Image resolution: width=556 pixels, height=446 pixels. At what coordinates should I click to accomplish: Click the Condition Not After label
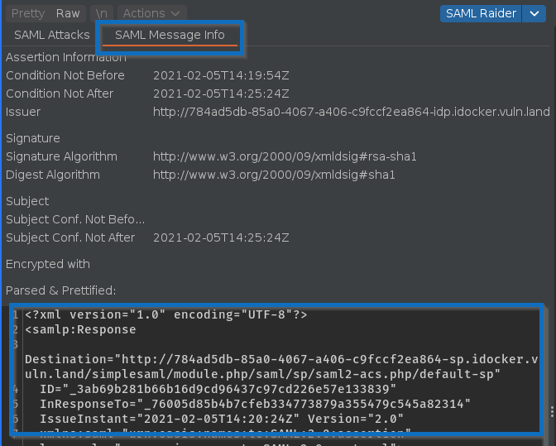[60, 94]
